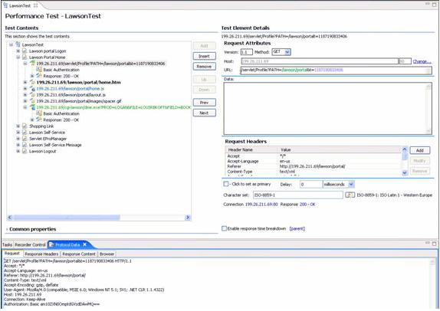Image resolution: width=440 pixels, height=311 pixels.
Task: Expand the Shopping Link node
Action: click(18, 126)
